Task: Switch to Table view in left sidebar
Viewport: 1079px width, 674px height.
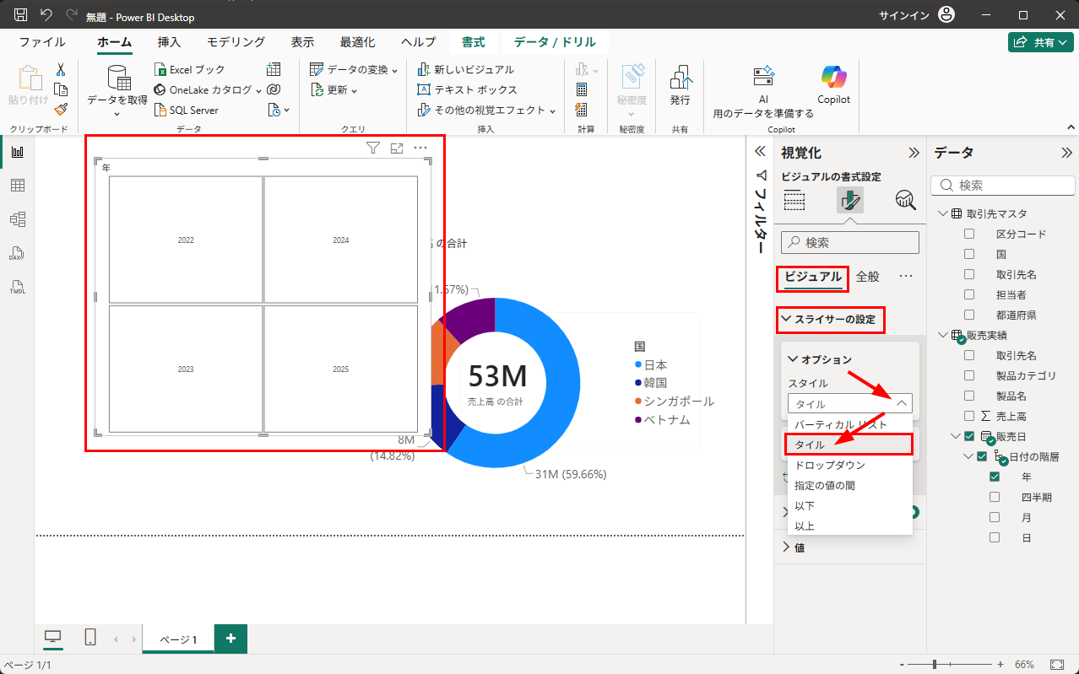Action: tap(17, 186)
